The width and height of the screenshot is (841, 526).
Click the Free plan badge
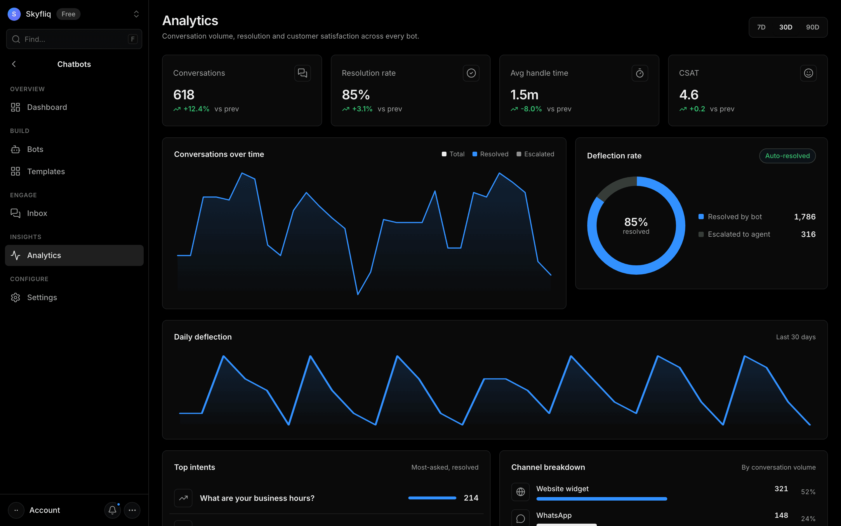pos(68,14)
